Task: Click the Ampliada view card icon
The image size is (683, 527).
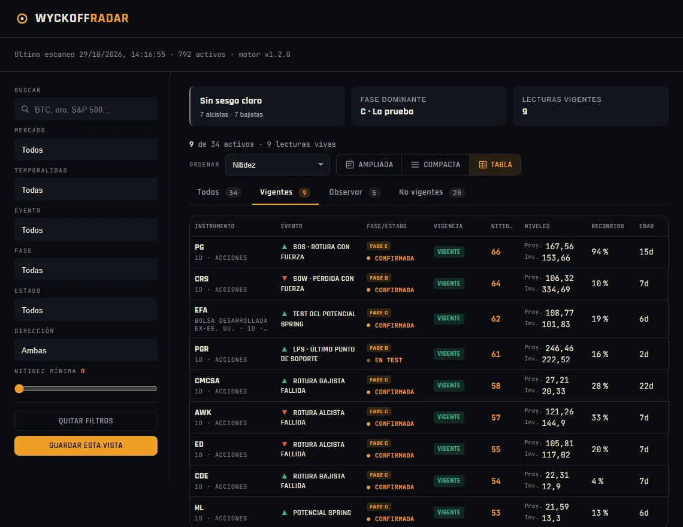Action: (349, 165)
